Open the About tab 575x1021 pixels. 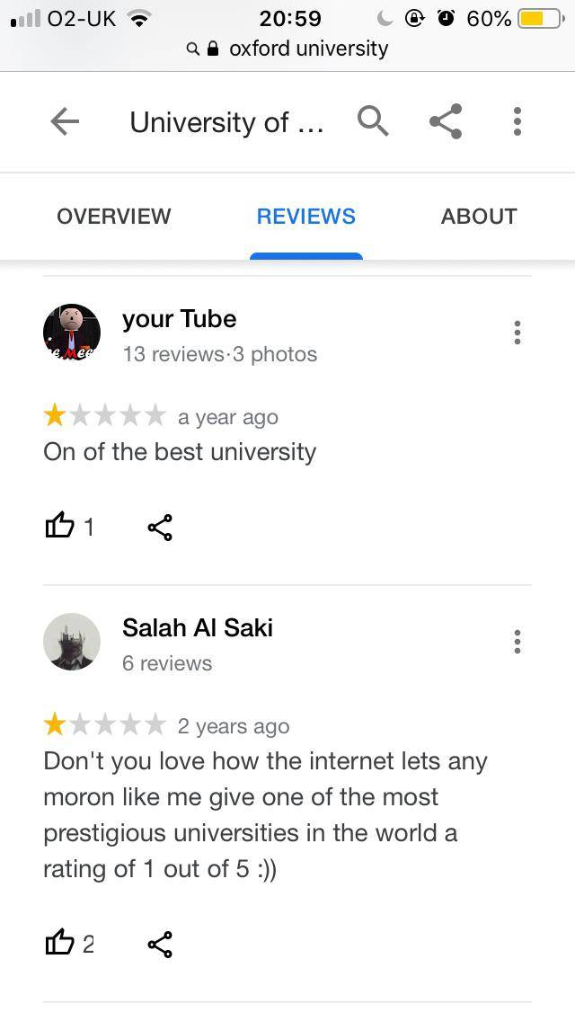coord(479,216)
